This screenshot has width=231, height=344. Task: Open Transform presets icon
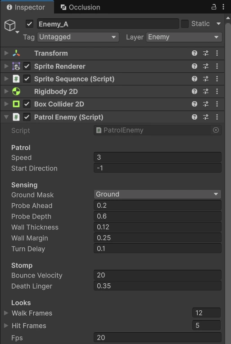click(x=206, y=53)
